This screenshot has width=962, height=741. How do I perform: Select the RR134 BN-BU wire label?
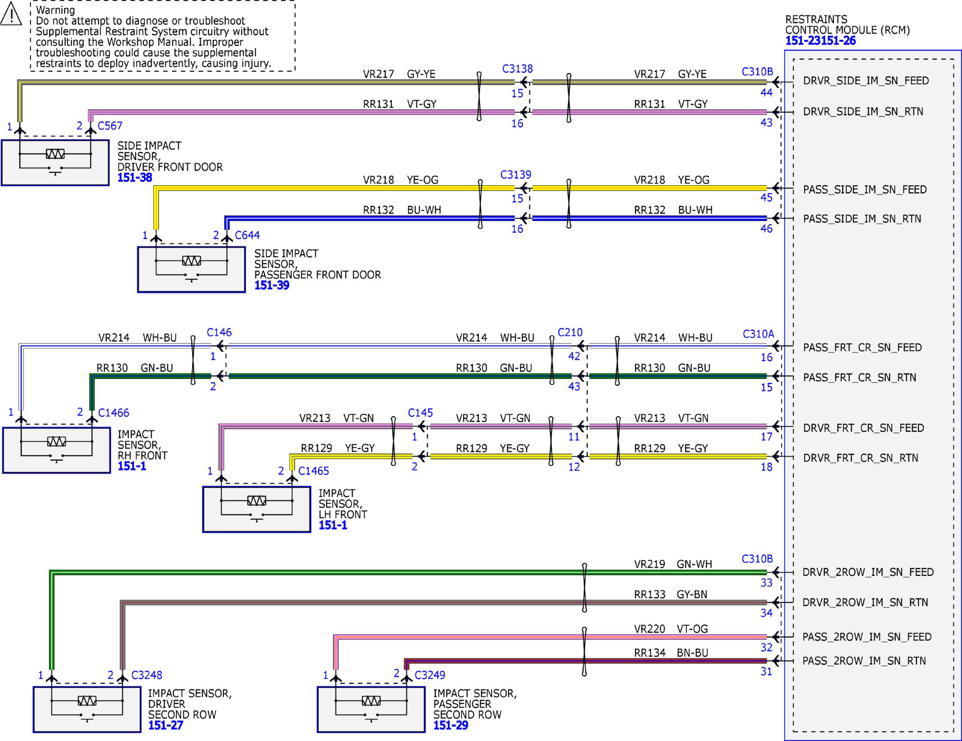point(671,653)
